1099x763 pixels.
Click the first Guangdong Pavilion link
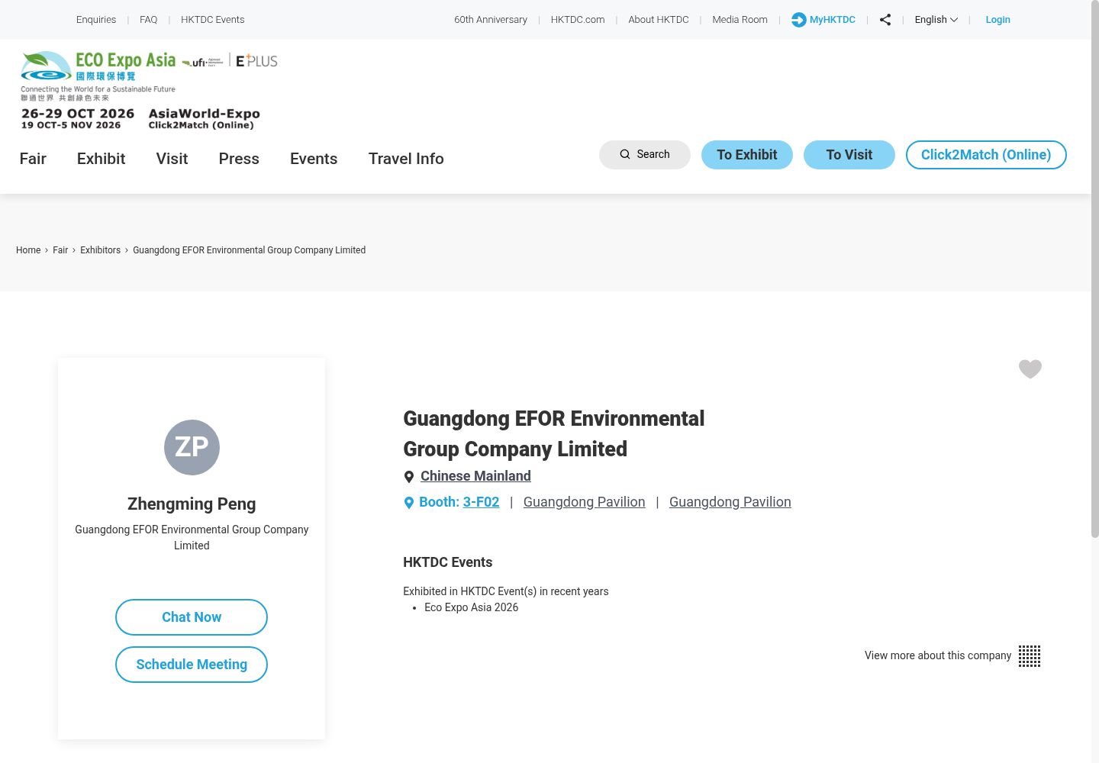coord(584,502)
